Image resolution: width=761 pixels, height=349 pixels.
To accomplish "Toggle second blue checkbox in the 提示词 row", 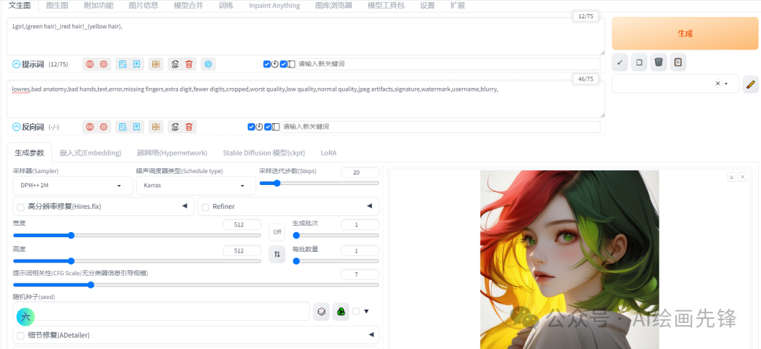I will pos(283,64).
